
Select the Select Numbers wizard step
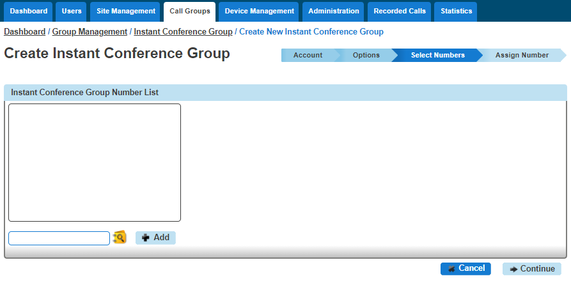point(438,56)
